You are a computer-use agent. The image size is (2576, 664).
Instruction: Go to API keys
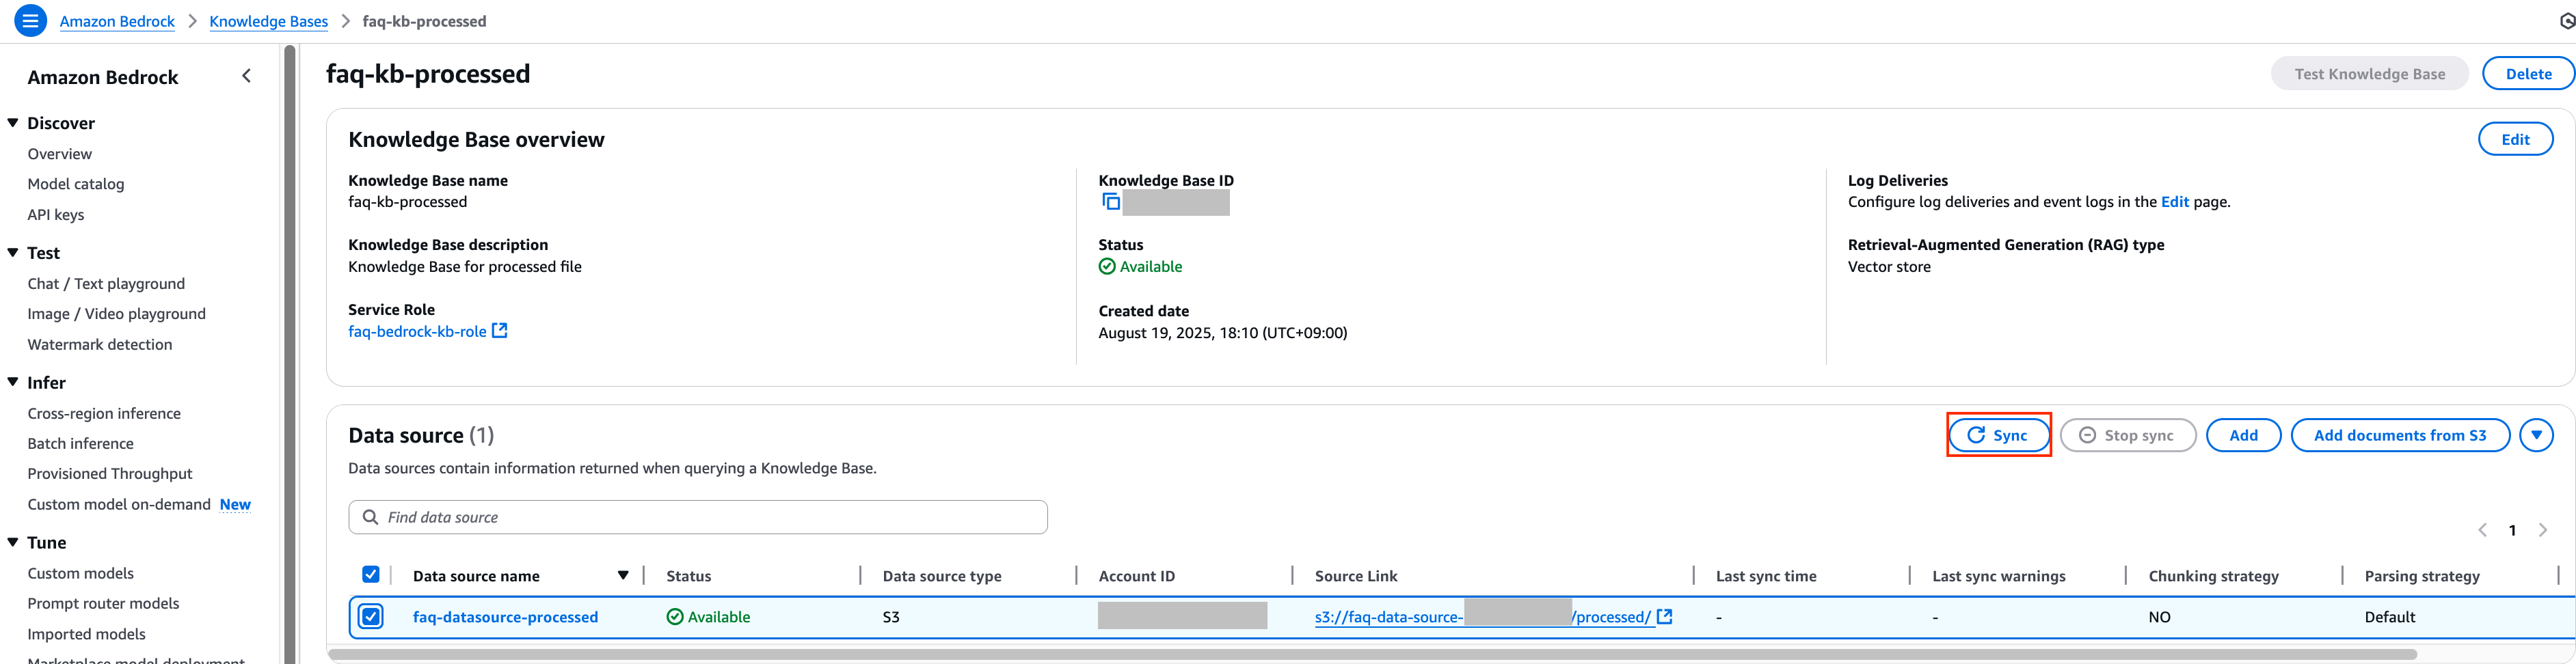pos(56,215)
